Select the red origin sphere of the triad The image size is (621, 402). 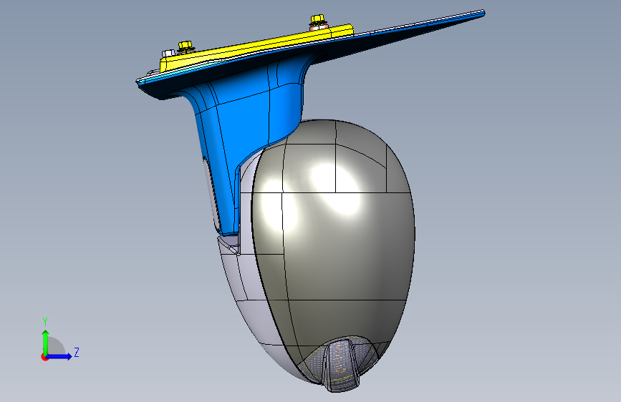click(x=44, y=357)
